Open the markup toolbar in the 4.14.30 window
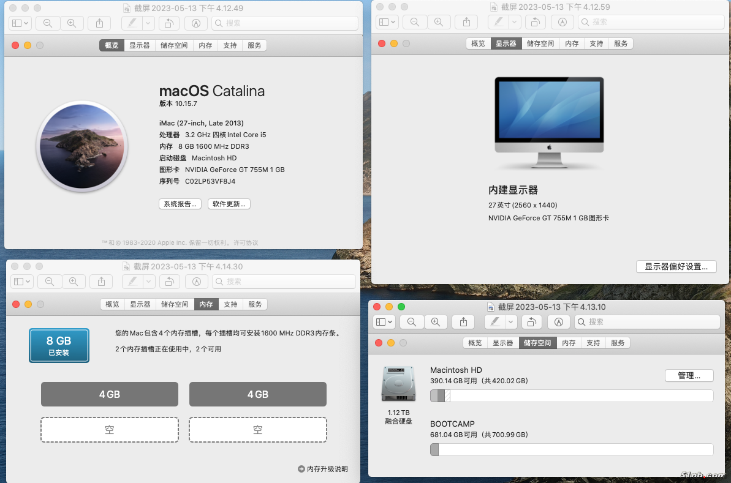 click(196, 282)
